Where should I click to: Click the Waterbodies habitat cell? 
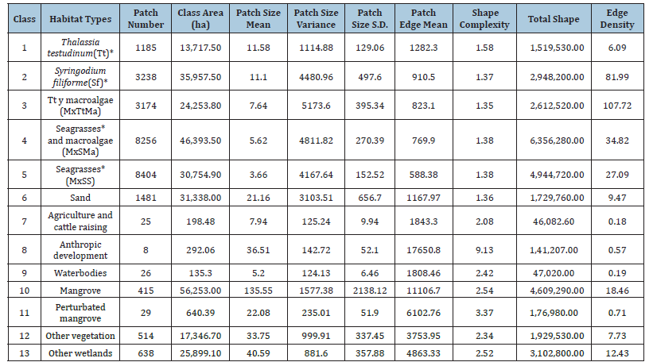(80, 271)
